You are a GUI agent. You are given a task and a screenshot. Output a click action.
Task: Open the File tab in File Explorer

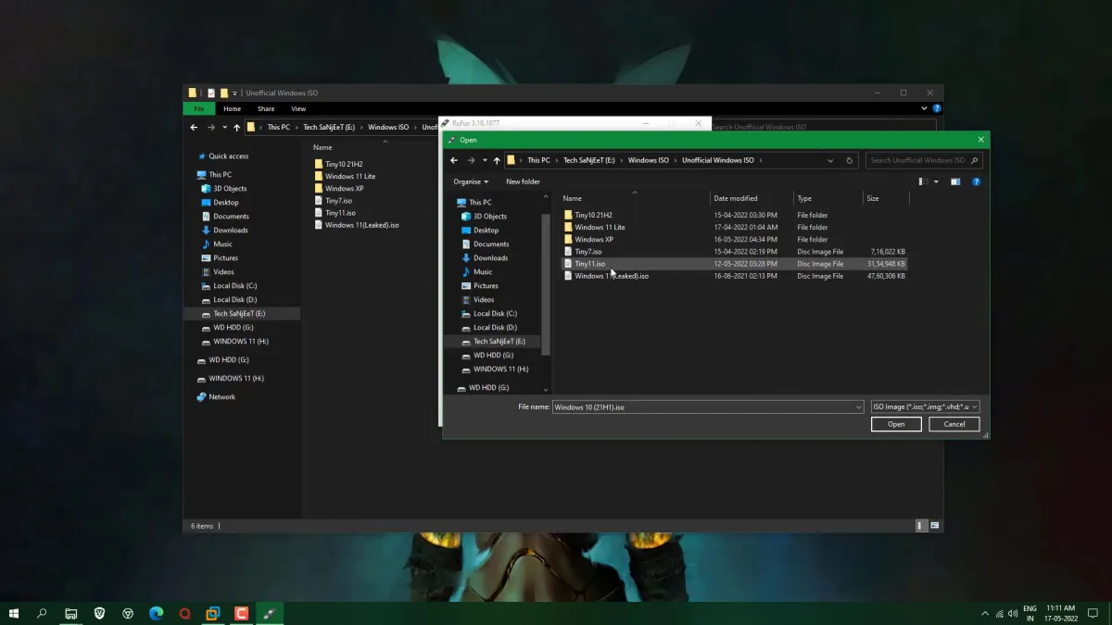pos(199,108)
